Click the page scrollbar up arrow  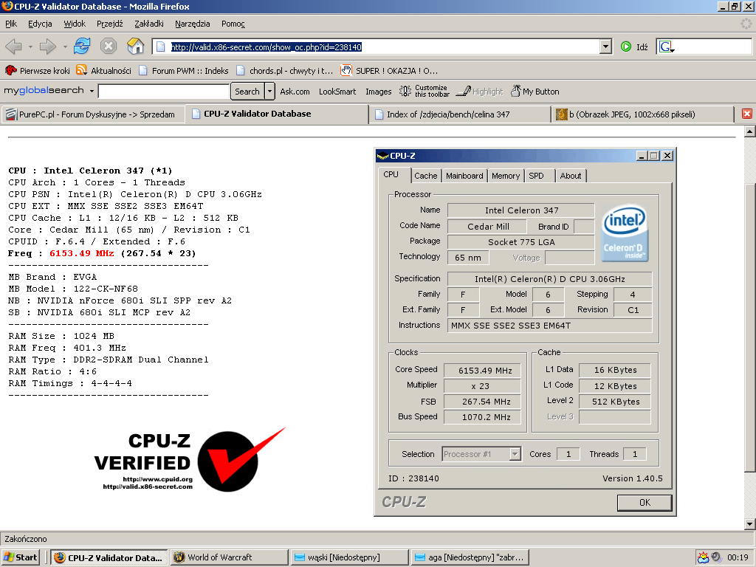749,131
